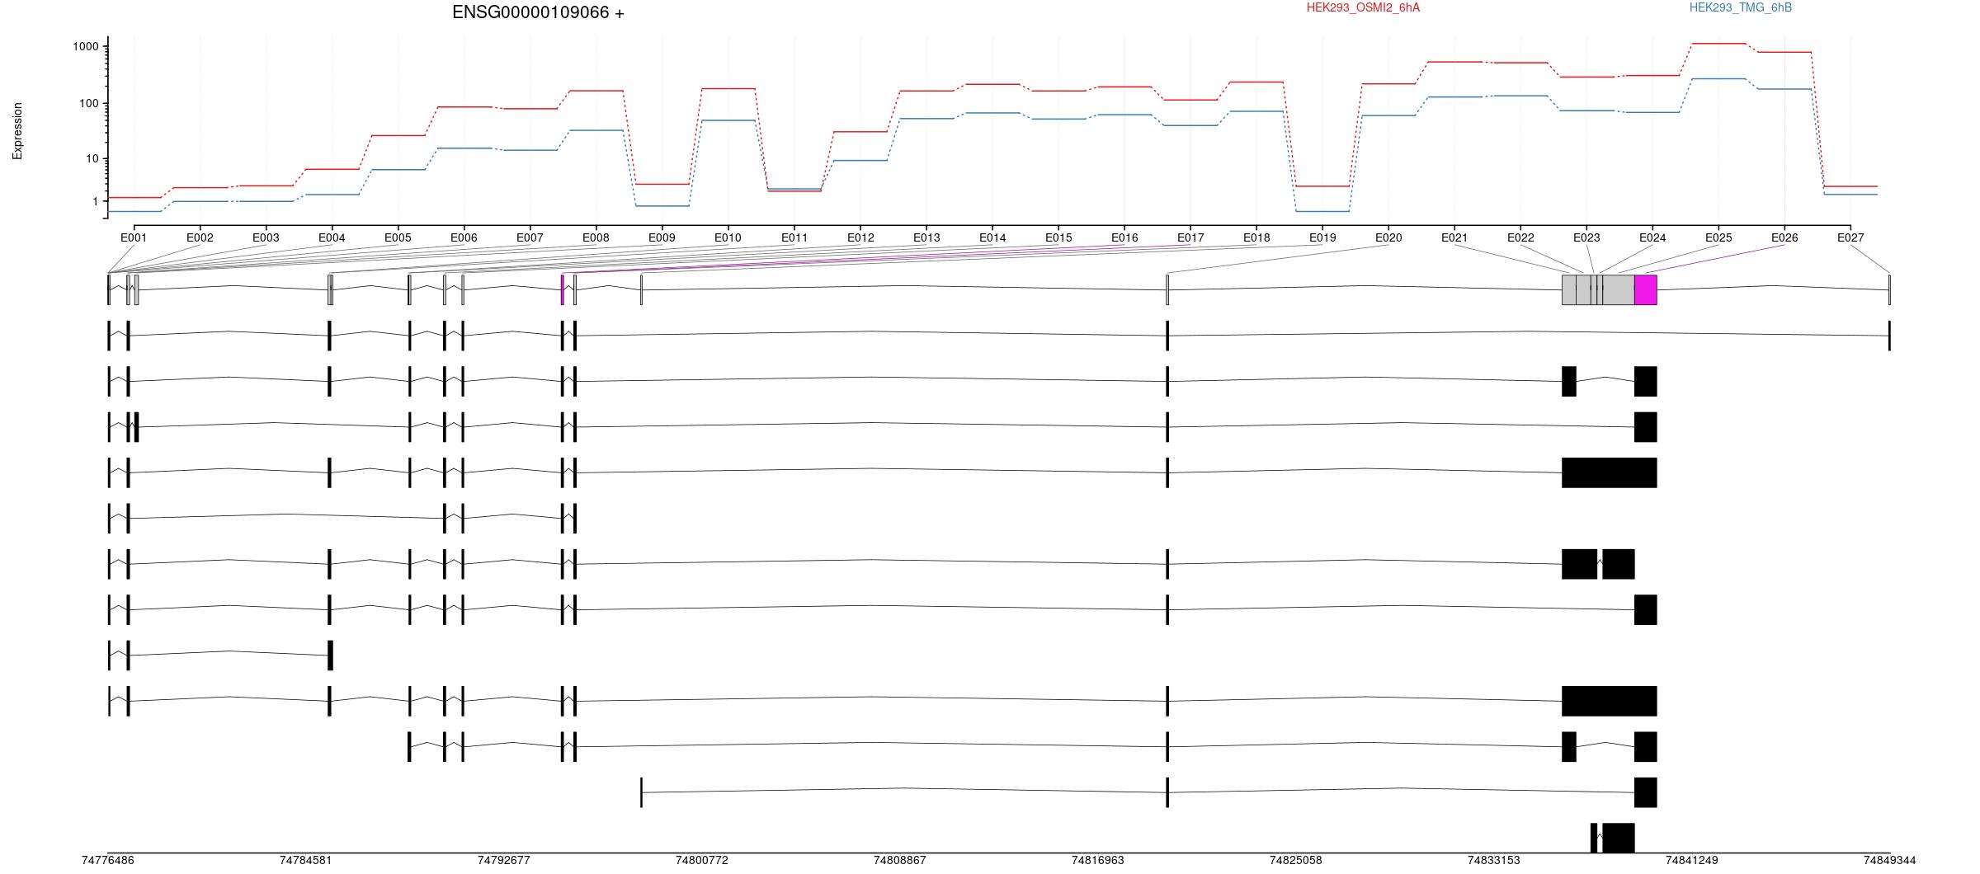Image resolution: width=1980 pixels, height=874 pixels.
Task: Click genomic coordinate 74849344
Action: pyautogui.click(x=1890, y=860)
